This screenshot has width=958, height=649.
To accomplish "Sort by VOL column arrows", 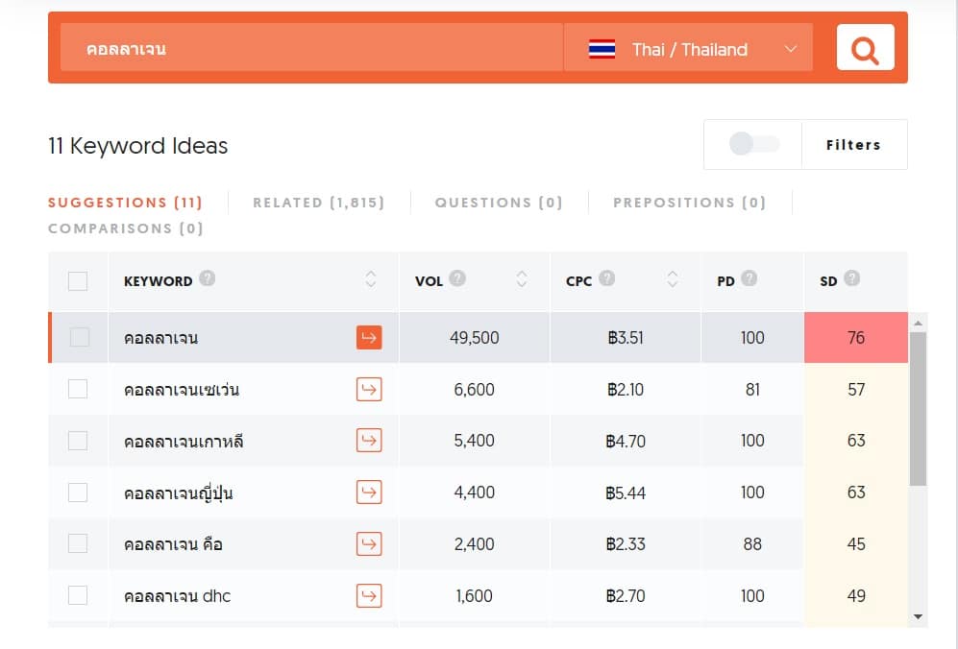I will tap(522, 279).
